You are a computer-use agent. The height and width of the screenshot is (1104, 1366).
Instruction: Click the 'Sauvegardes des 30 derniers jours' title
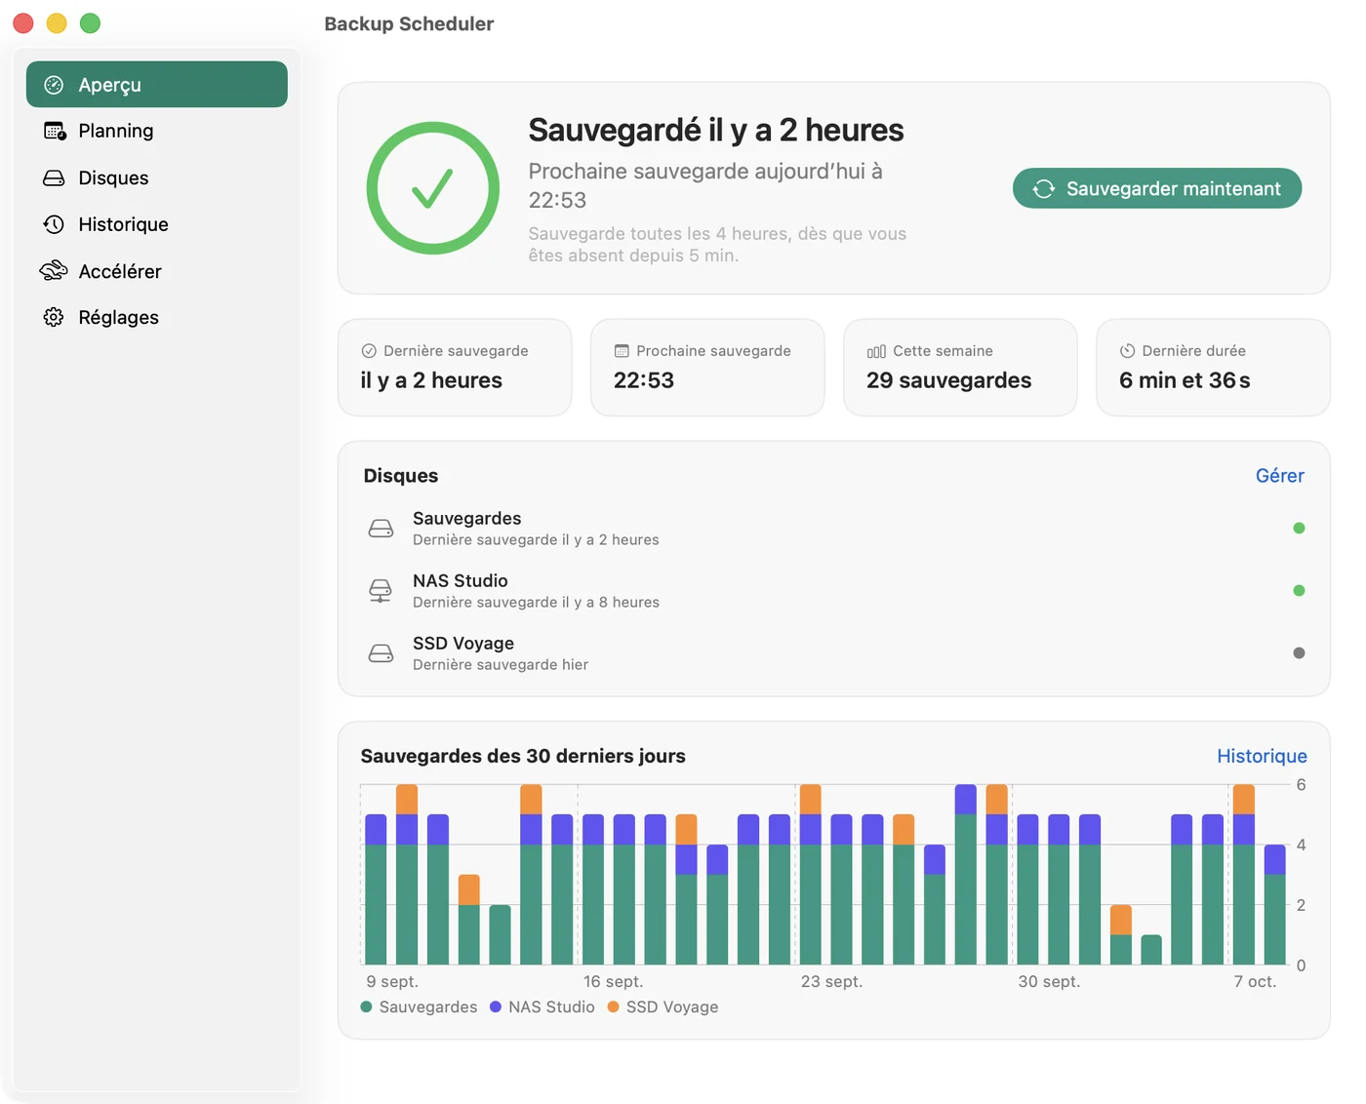point(523,756)
